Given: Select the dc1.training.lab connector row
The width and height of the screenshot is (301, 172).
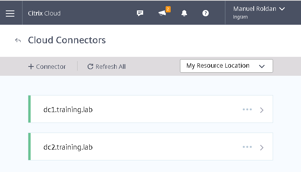Looking at the screenshot, I should (150, 109).
